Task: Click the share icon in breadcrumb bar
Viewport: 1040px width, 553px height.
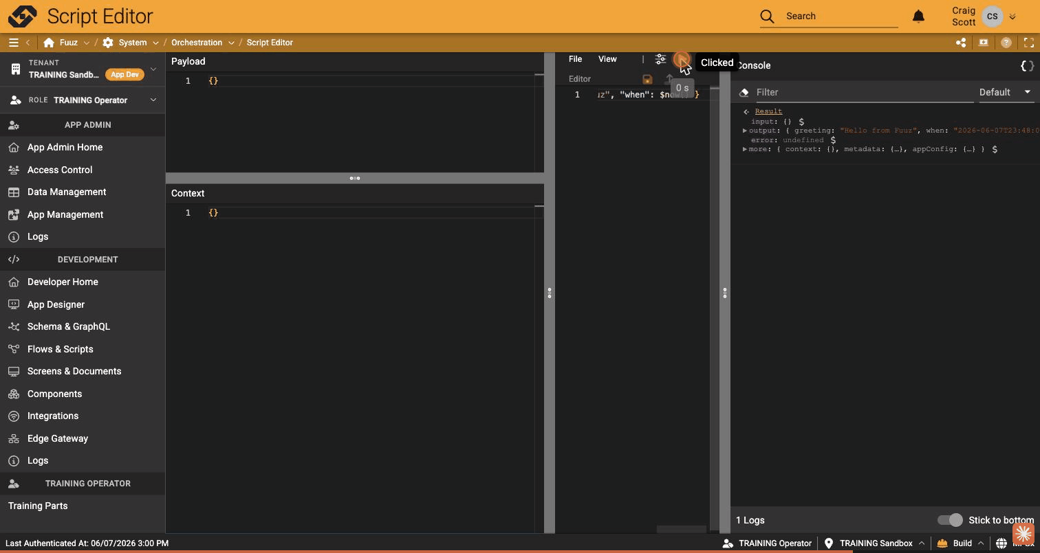Action: coord(961,43)
